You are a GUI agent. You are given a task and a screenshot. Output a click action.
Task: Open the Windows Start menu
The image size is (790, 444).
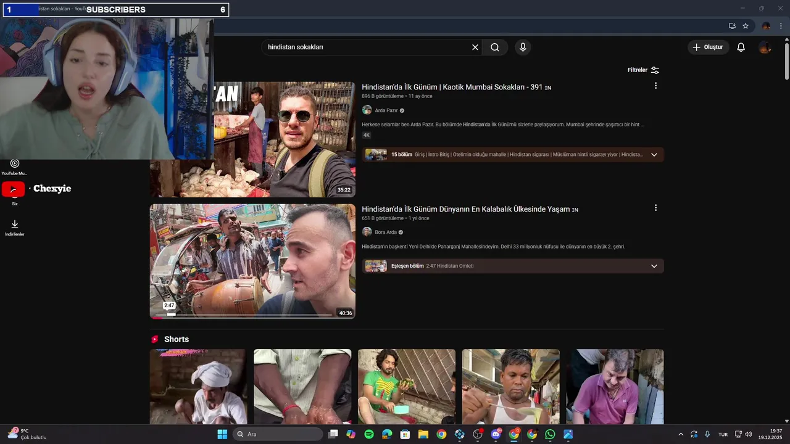(222, 434)
